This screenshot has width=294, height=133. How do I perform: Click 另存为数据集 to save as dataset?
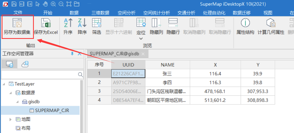pos(17,27)
